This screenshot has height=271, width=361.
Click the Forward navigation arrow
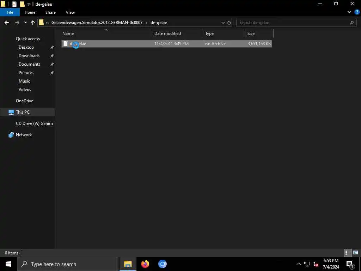(x=17, y=23)
